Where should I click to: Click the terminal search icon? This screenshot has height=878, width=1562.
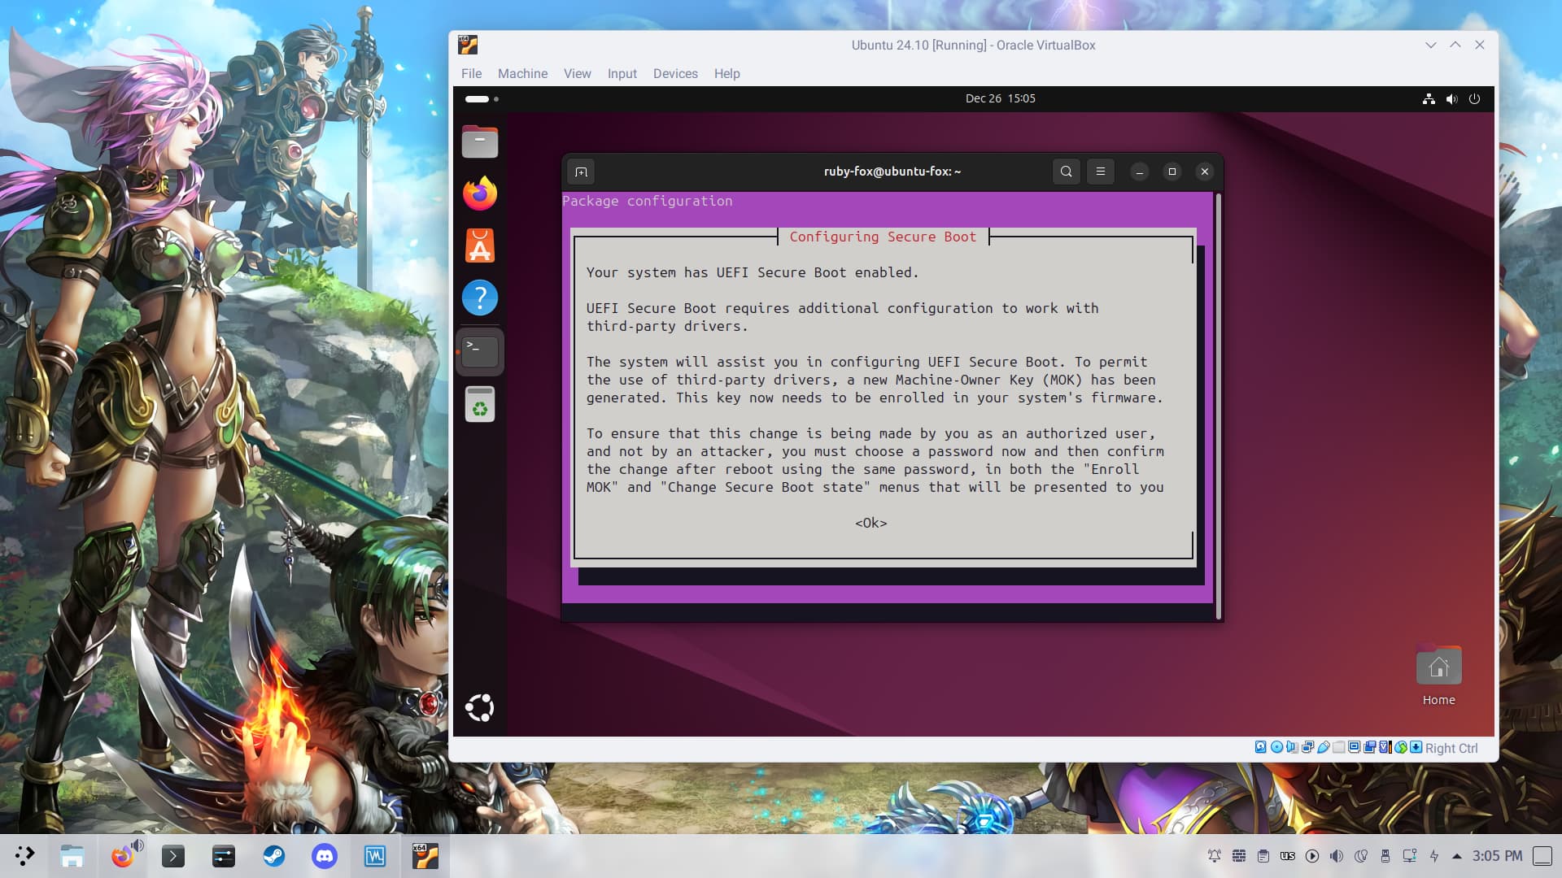click(x=1066, y=172)
